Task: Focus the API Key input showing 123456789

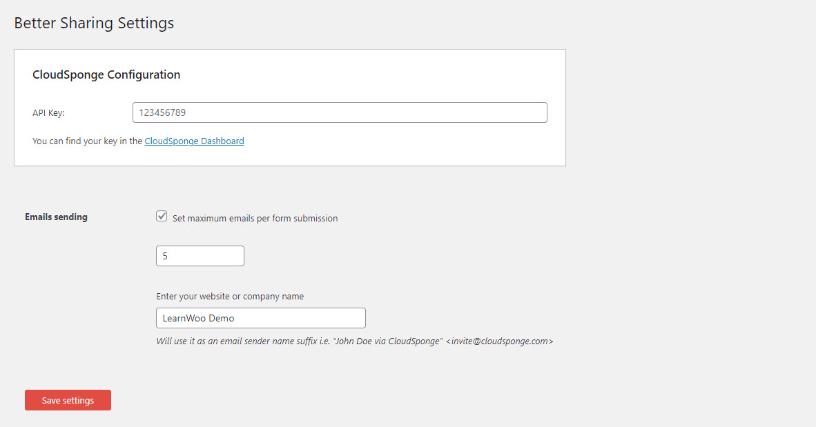Action: pyautogui.click(x=339, y=112)
